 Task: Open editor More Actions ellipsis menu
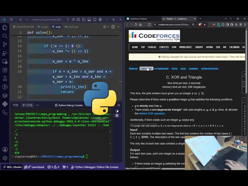coord(119,27)
